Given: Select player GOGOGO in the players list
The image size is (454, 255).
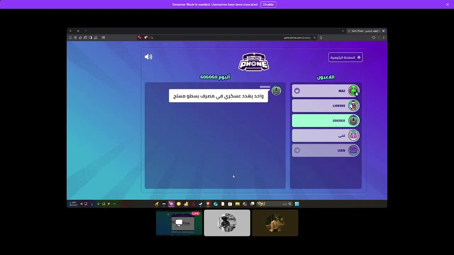Looking at the screenshot, I should pos(326,120).
